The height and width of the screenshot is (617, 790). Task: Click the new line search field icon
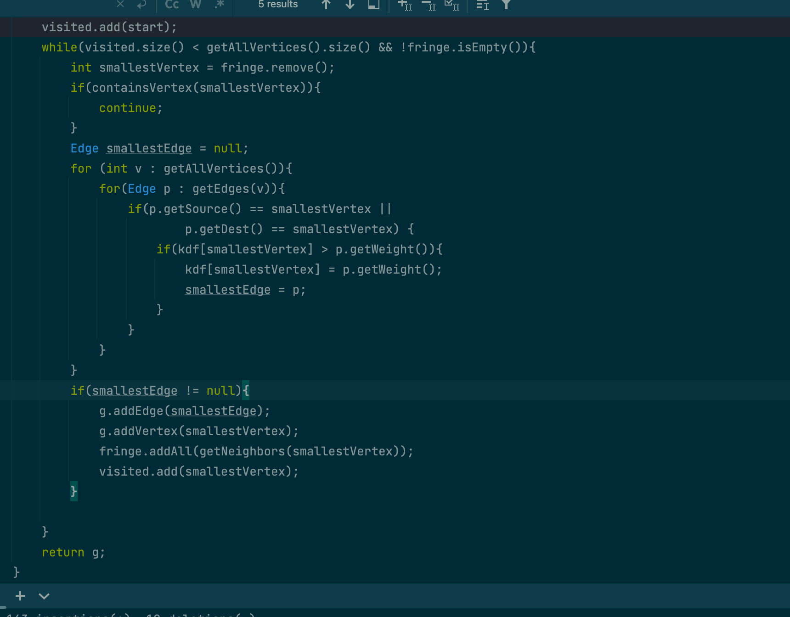[141, 5]
